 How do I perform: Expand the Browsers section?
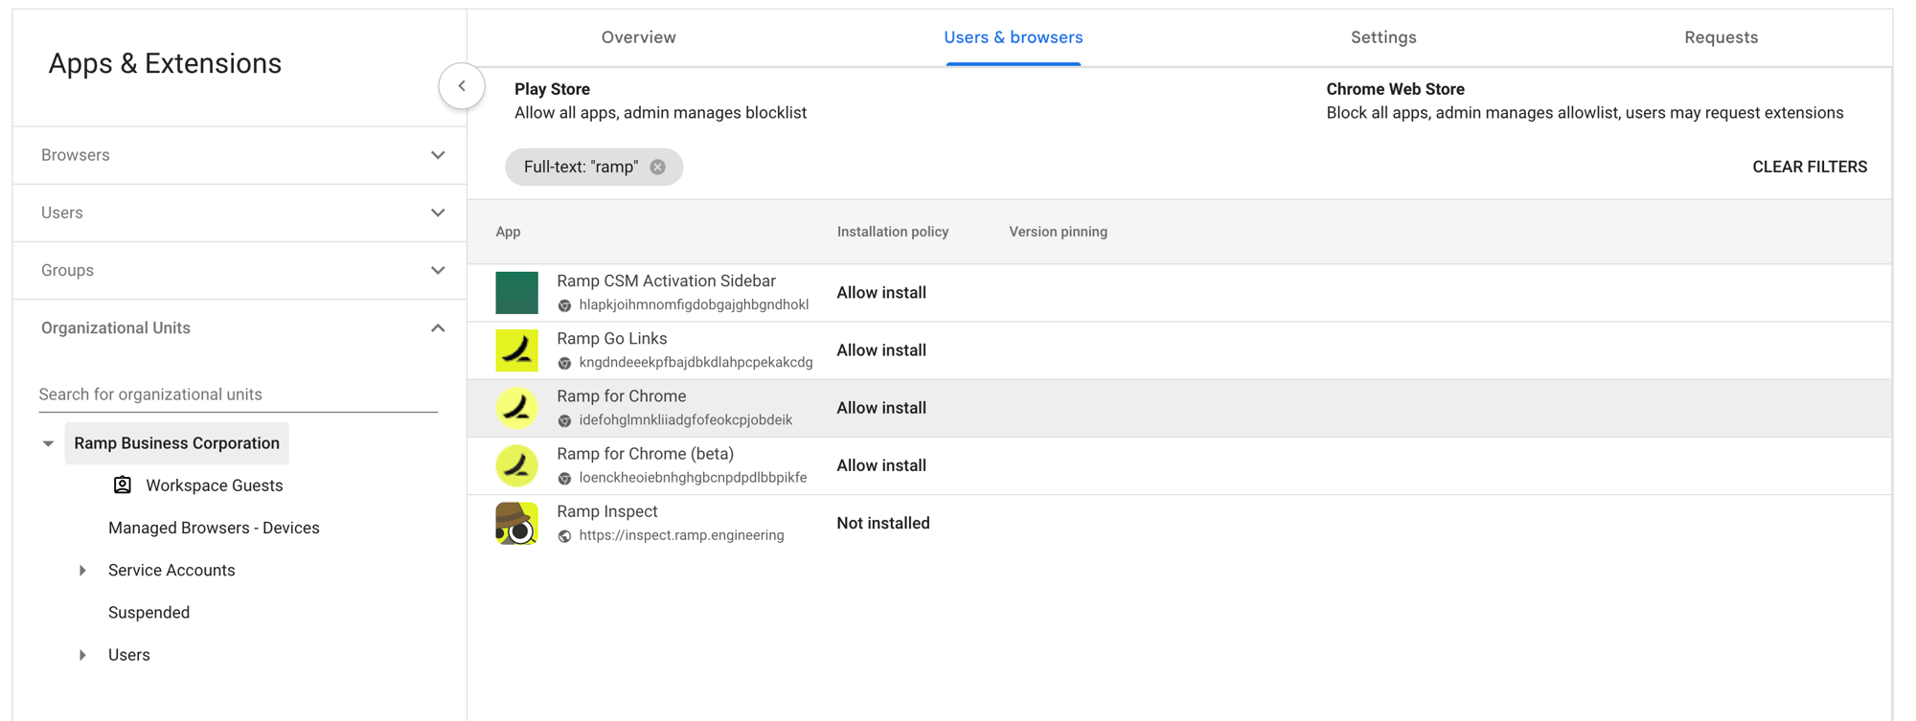438,155
